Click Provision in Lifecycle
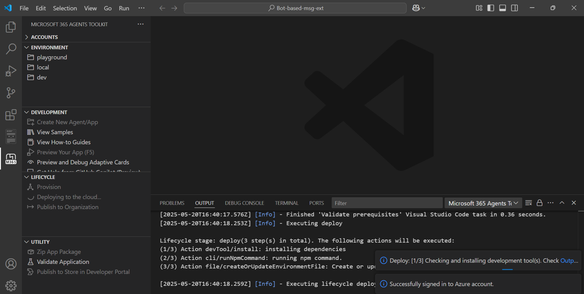 86,187
